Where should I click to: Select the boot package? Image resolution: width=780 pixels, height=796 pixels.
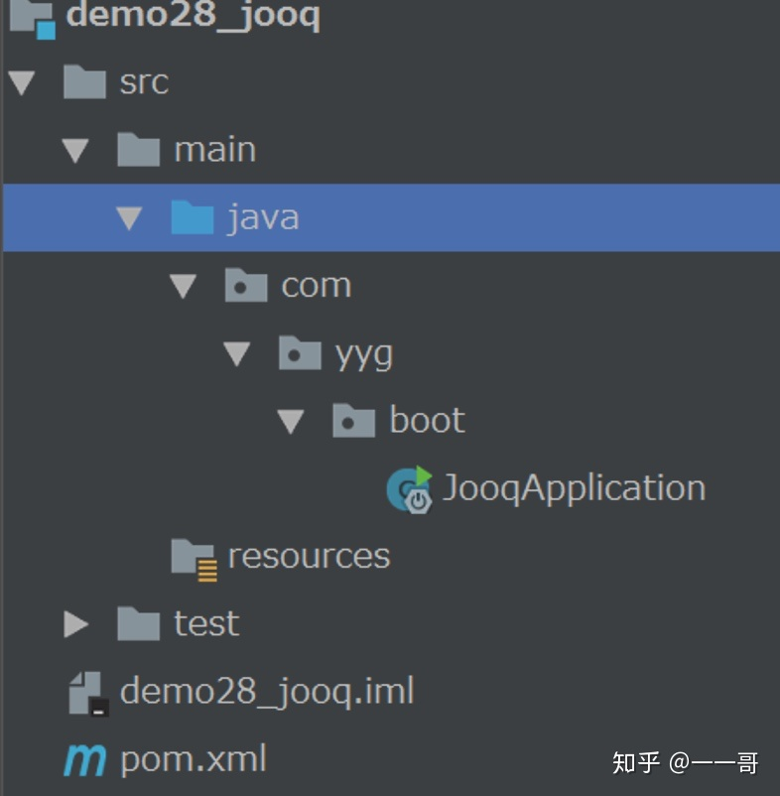[425, 419]
